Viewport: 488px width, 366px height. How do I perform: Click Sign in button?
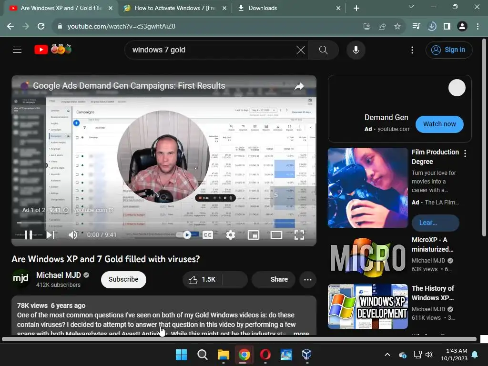point(449,50)
